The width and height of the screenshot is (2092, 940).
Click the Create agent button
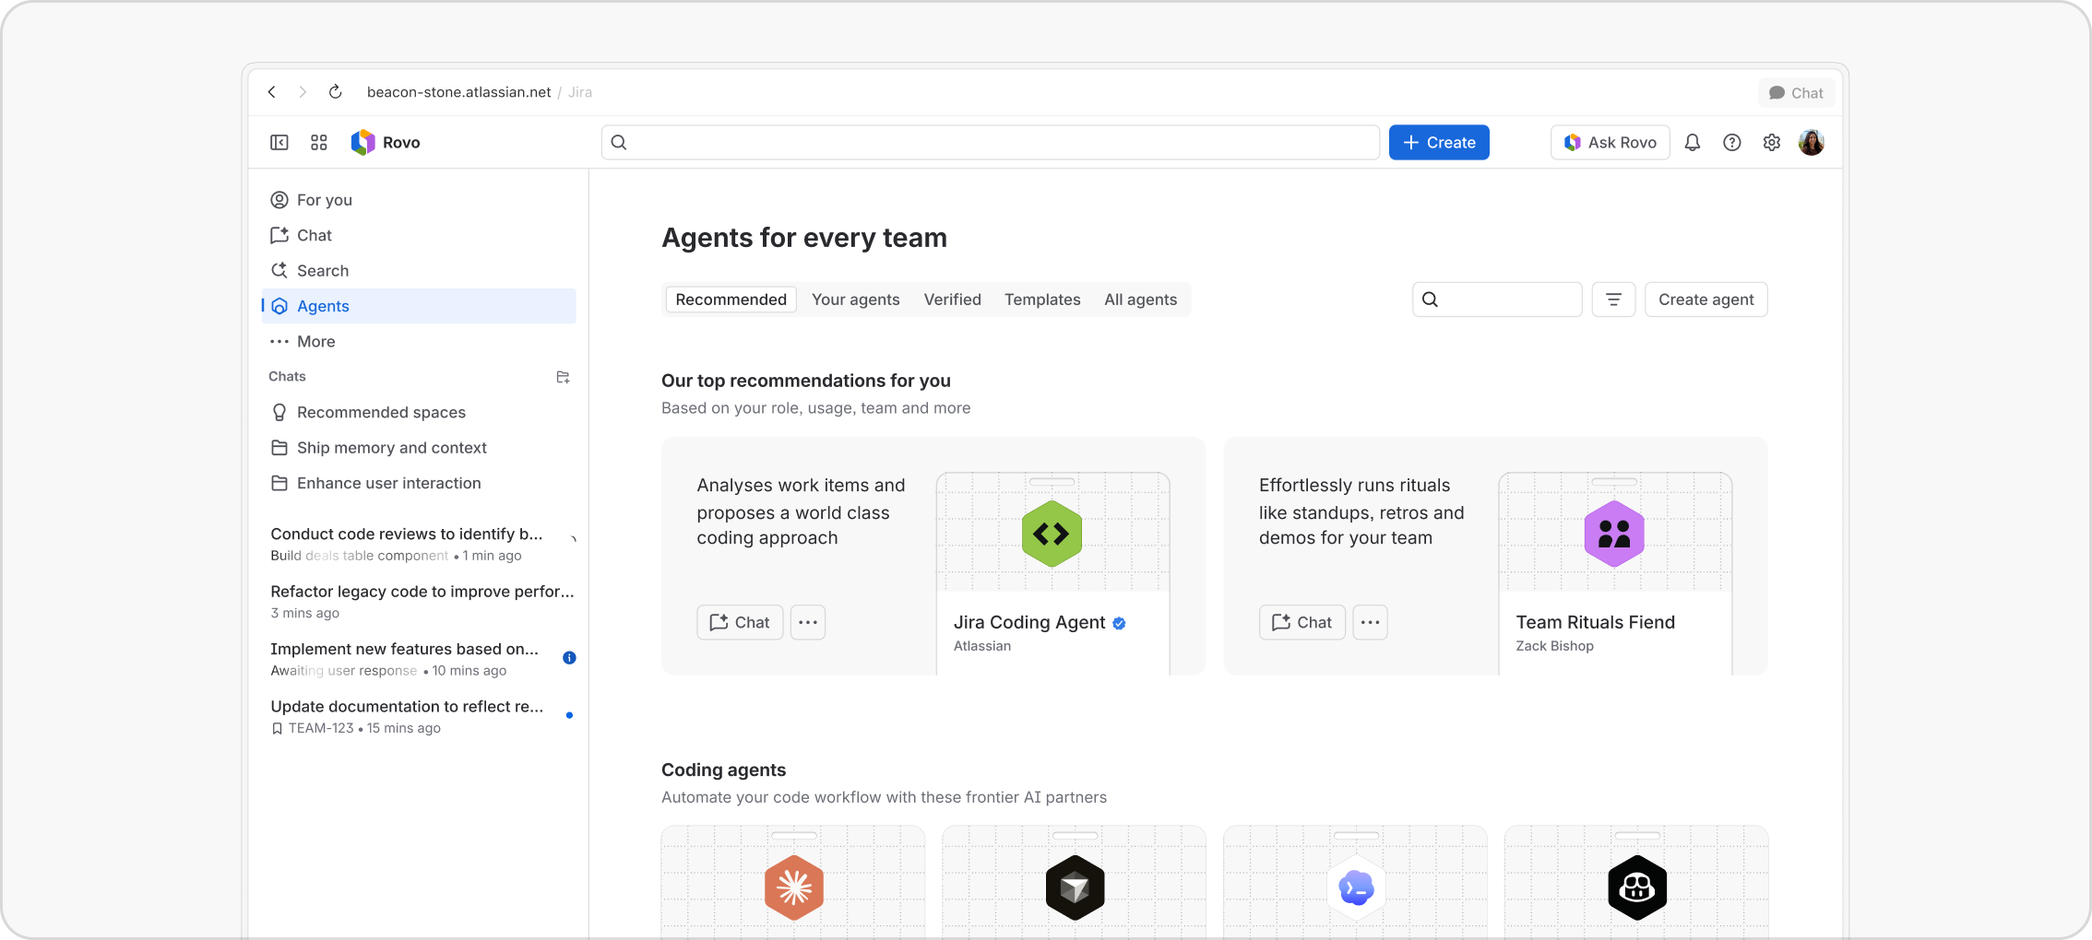tap(1706, 300)
